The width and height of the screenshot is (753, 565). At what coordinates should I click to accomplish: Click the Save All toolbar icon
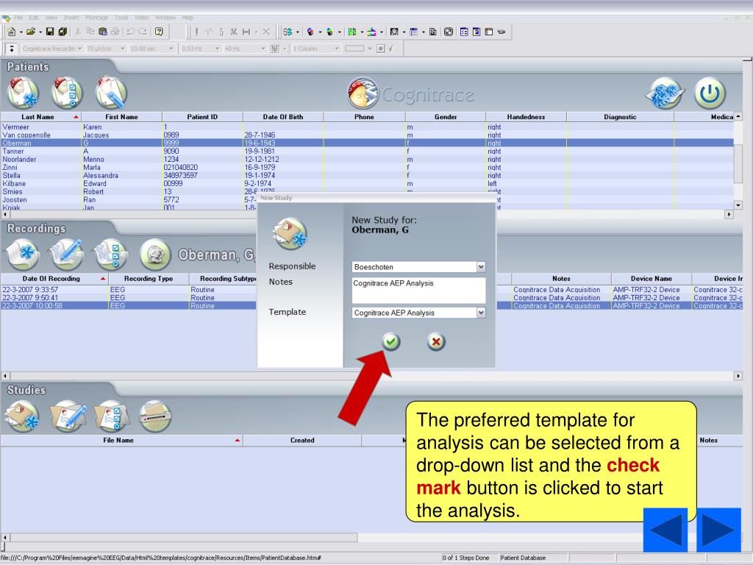[63, 32]
